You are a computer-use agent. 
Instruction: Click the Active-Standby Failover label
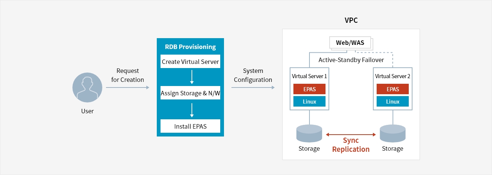[x=351, y=60]
